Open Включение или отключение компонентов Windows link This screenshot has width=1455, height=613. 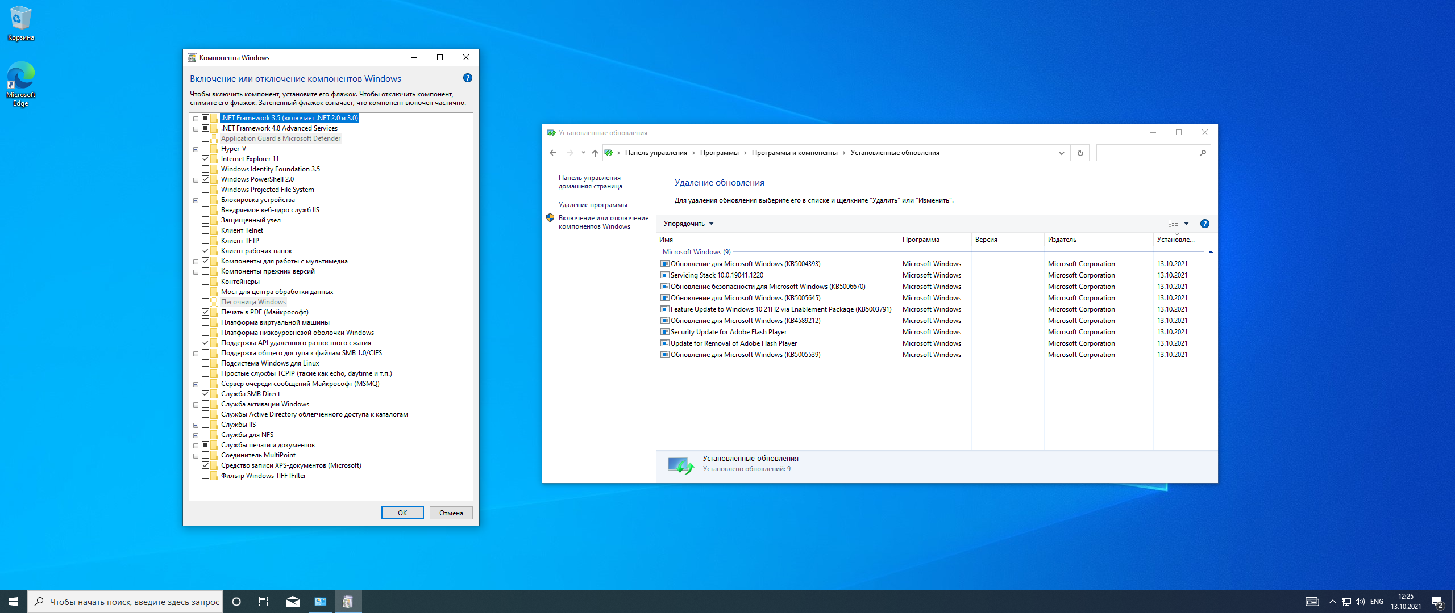point(603,222)
